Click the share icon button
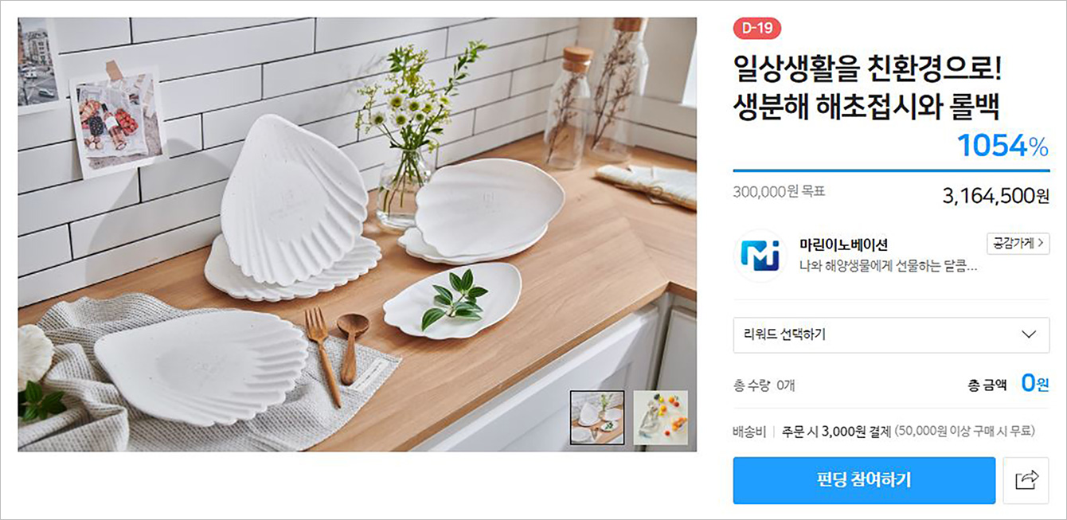 [1026, 480]
